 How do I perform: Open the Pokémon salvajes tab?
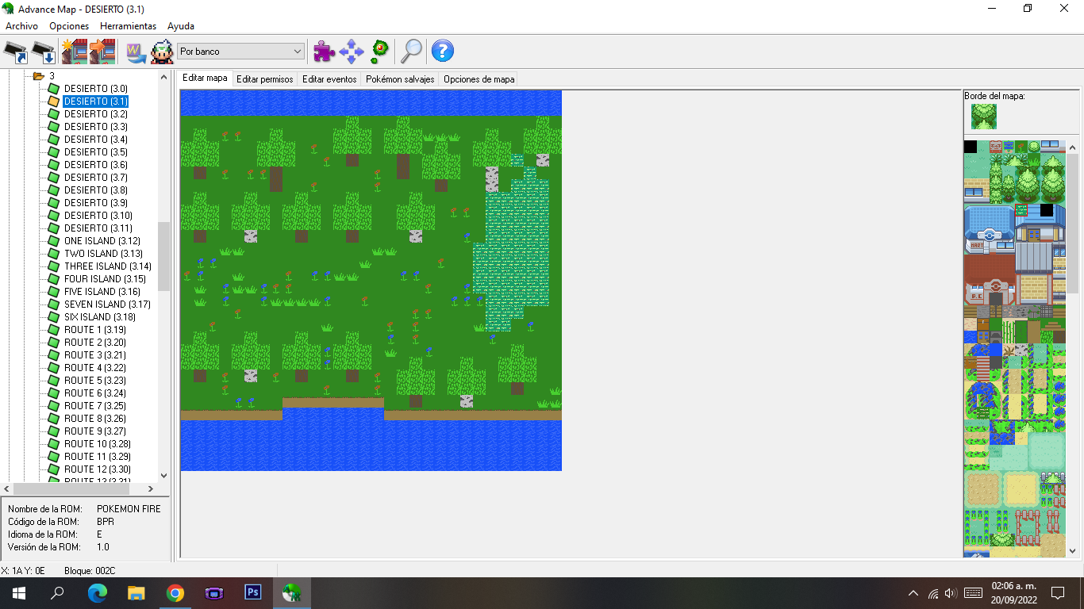pyautogui.click(x=399, y=79)
